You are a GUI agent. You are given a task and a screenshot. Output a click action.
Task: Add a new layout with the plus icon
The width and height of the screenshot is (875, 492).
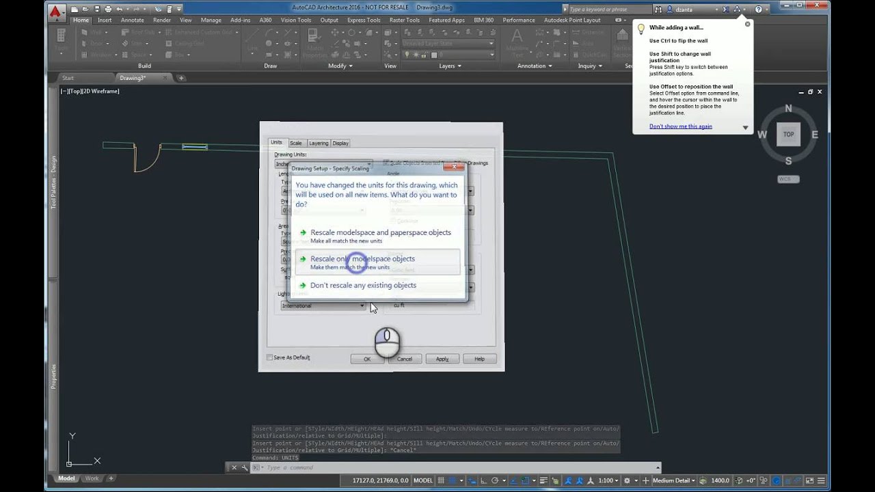coord(111,478)
